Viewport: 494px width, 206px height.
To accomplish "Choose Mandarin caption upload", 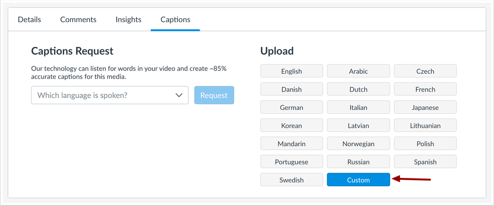I will click(291, 144).
